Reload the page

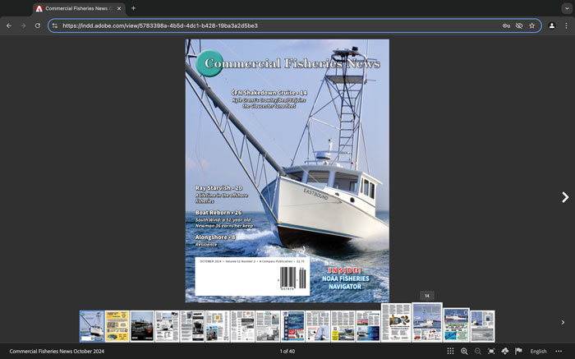click(37, 25)
